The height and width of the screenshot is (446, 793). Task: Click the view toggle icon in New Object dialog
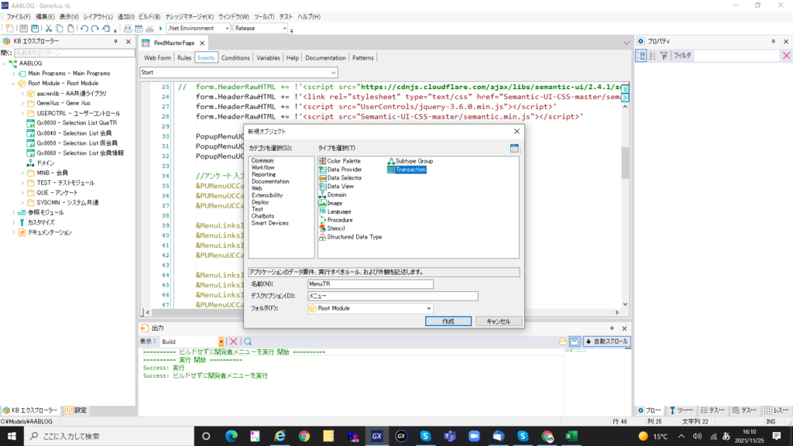tap(514, 148)
